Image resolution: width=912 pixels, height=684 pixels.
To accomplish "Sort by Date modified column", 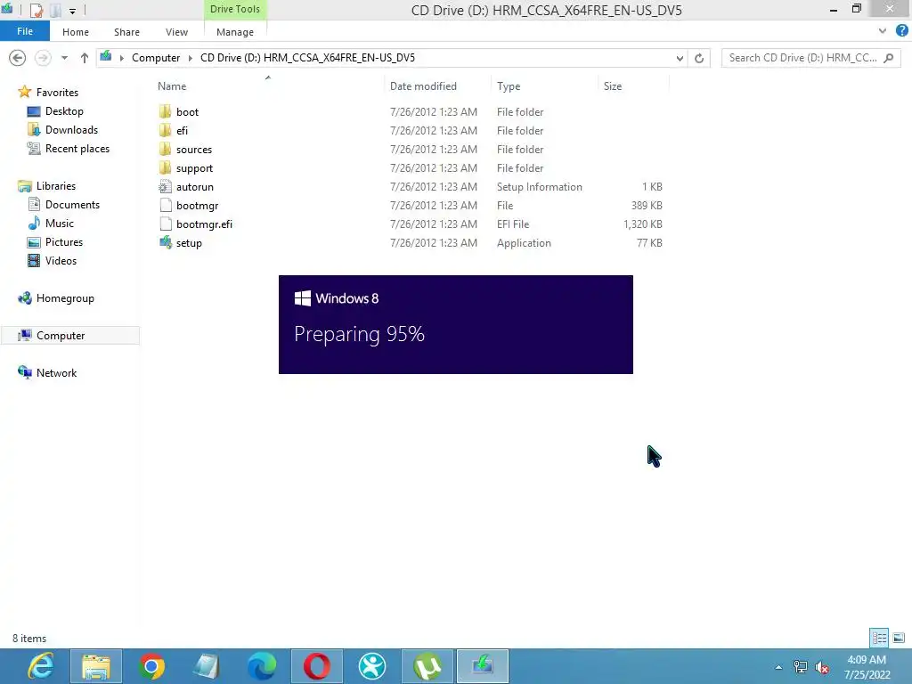I will point(423,86).
